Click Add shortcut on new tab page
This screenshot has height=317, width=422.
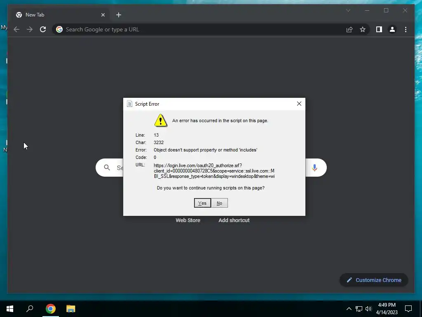(x=234, y=220)
